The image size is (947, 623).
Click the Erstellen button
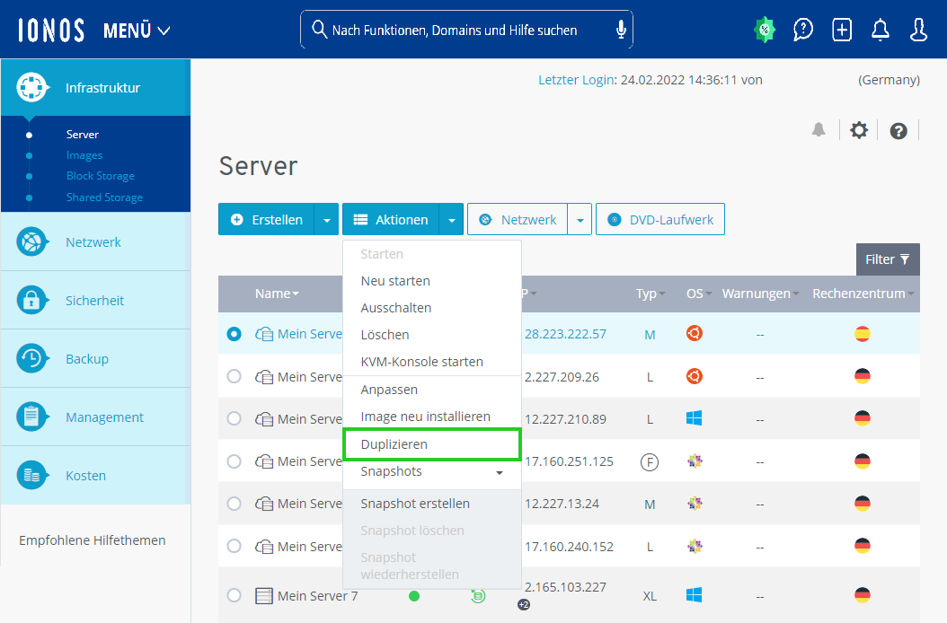(x=266, y=220)
